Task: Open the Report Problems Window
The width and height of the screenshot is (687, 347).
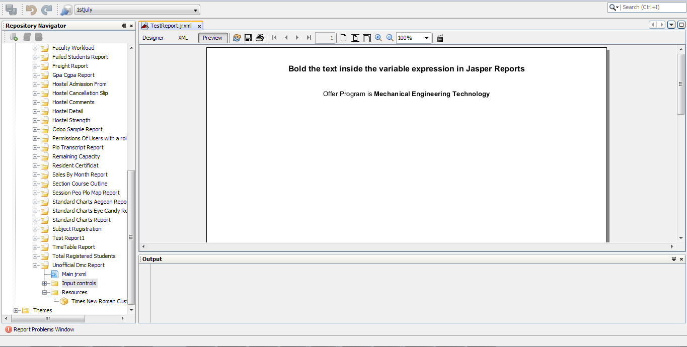Action: [40, 329]
